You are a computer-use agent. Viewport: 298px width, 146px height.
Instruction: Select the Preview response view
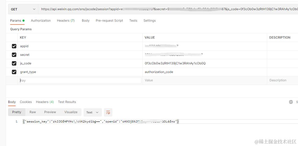coord(50,112)
